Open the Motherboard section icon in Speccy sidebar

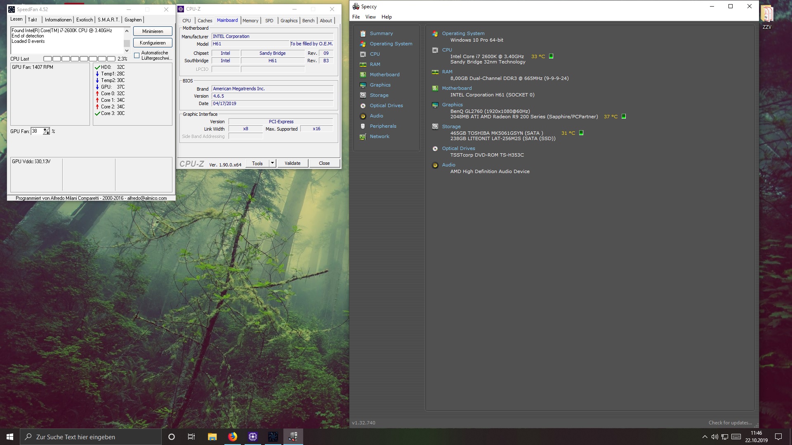[363, 75]
